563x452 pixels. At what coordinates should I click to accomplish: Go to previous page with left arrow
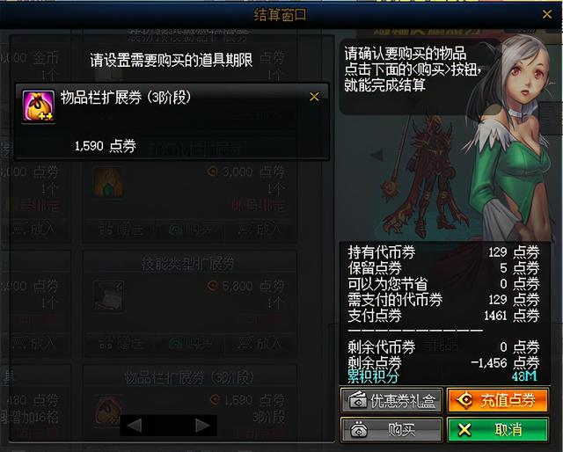(135, 426)
